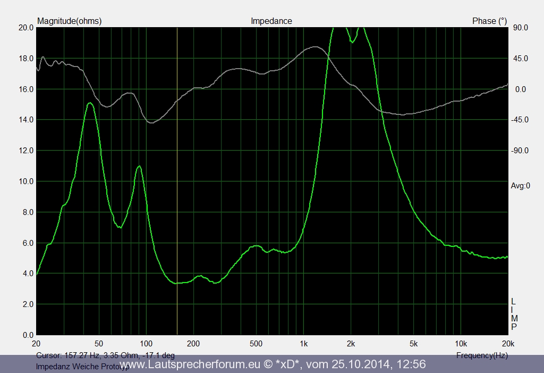
Task: Click the 20.0 magnitude tick label
Action: click(26, 28)
